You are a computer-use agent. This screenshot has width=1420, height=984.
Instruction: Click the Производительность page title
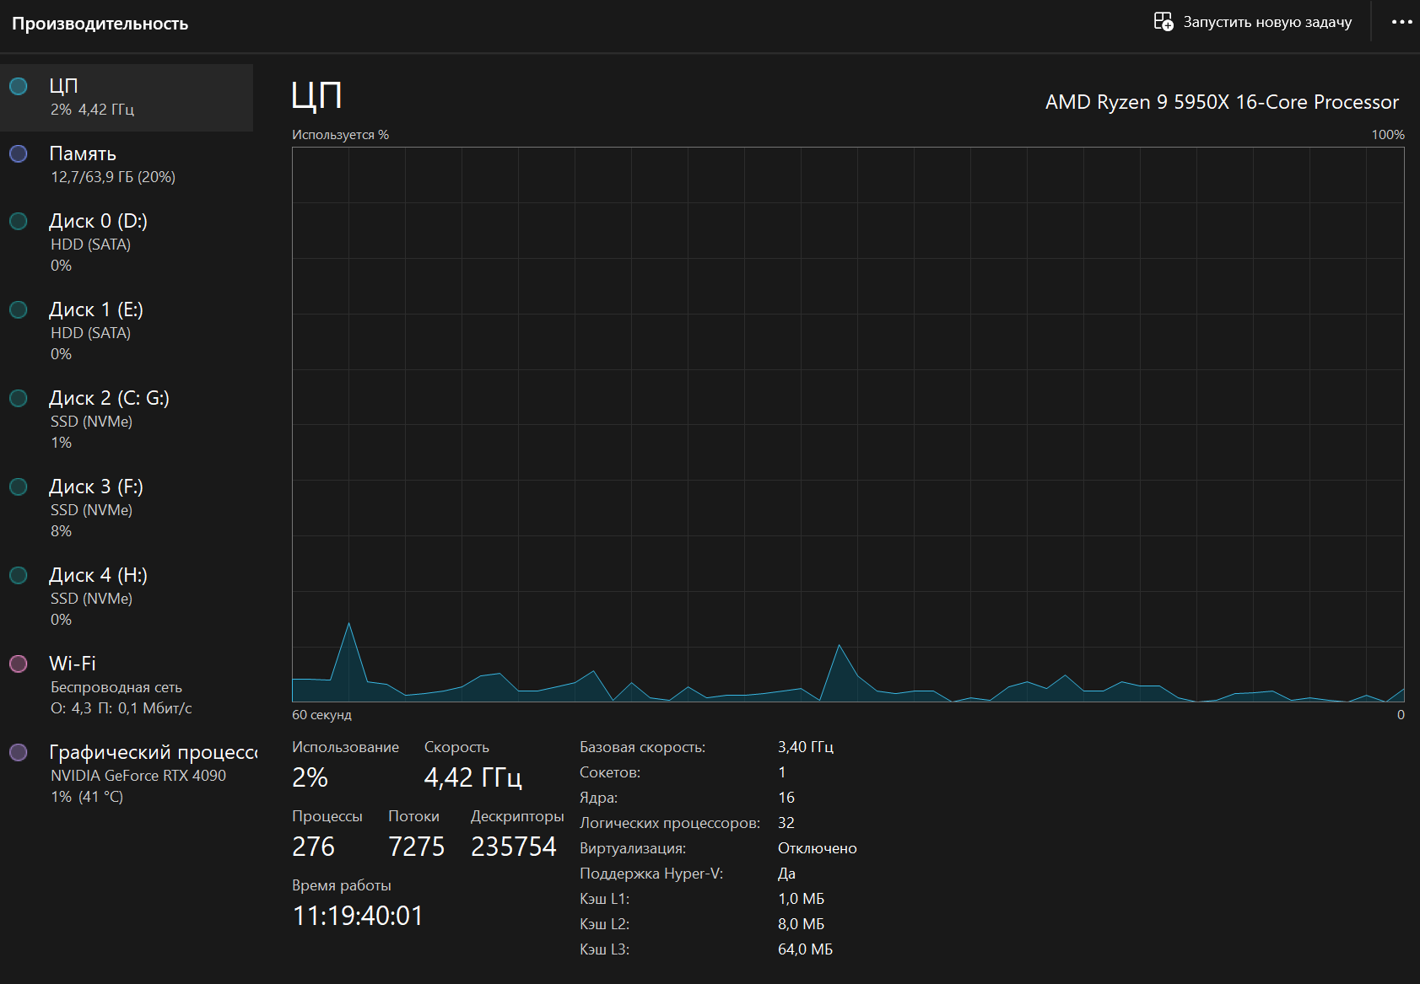point(100,24)
